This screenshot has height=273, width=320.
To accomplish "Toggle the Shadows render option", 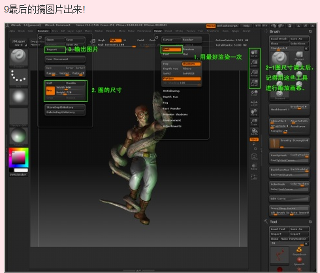I will 191,64.
